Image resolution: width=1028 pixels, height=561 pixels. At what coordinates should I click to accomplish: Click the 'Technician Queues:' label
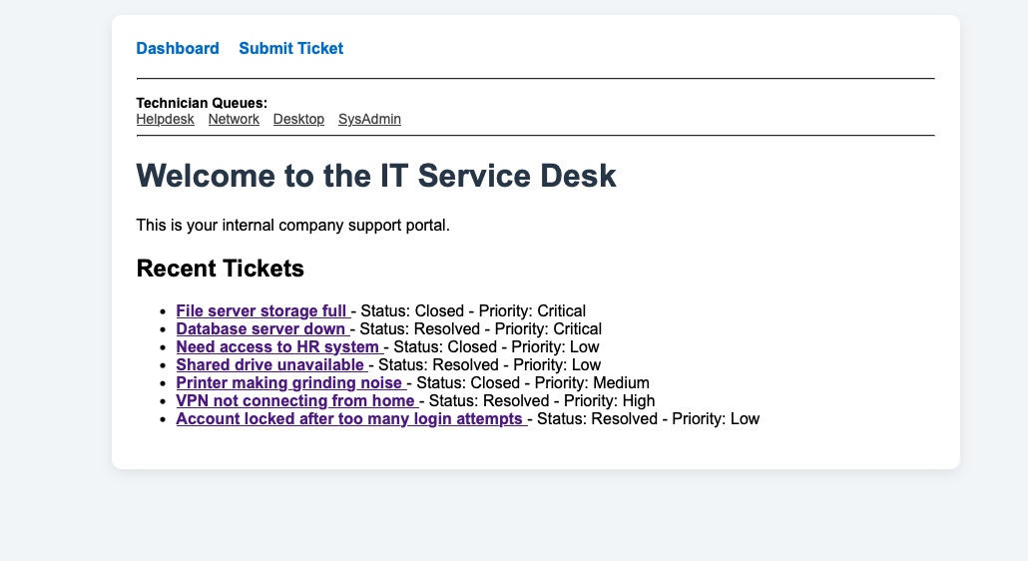click(x=202, y=103)
